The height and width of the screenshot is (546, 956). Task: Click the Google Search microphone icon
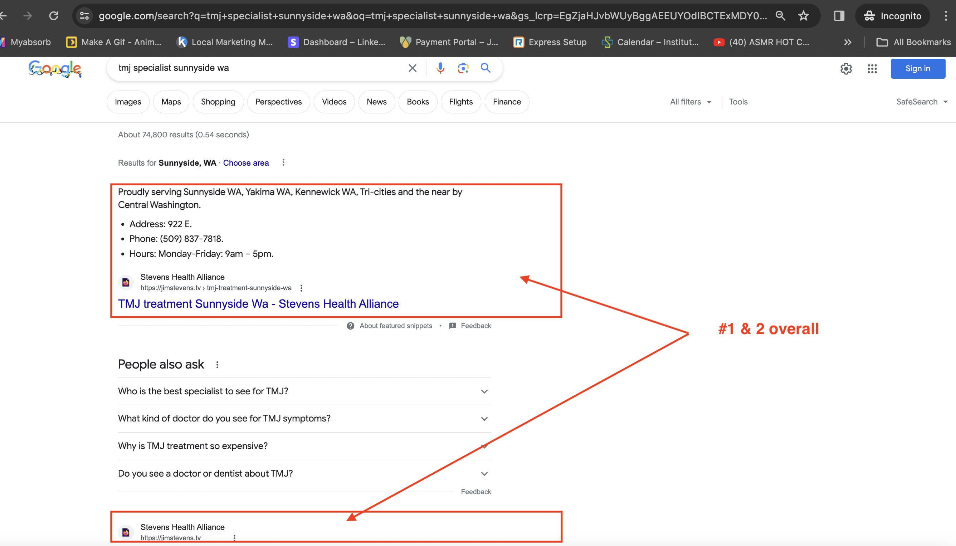pos(440,68)
